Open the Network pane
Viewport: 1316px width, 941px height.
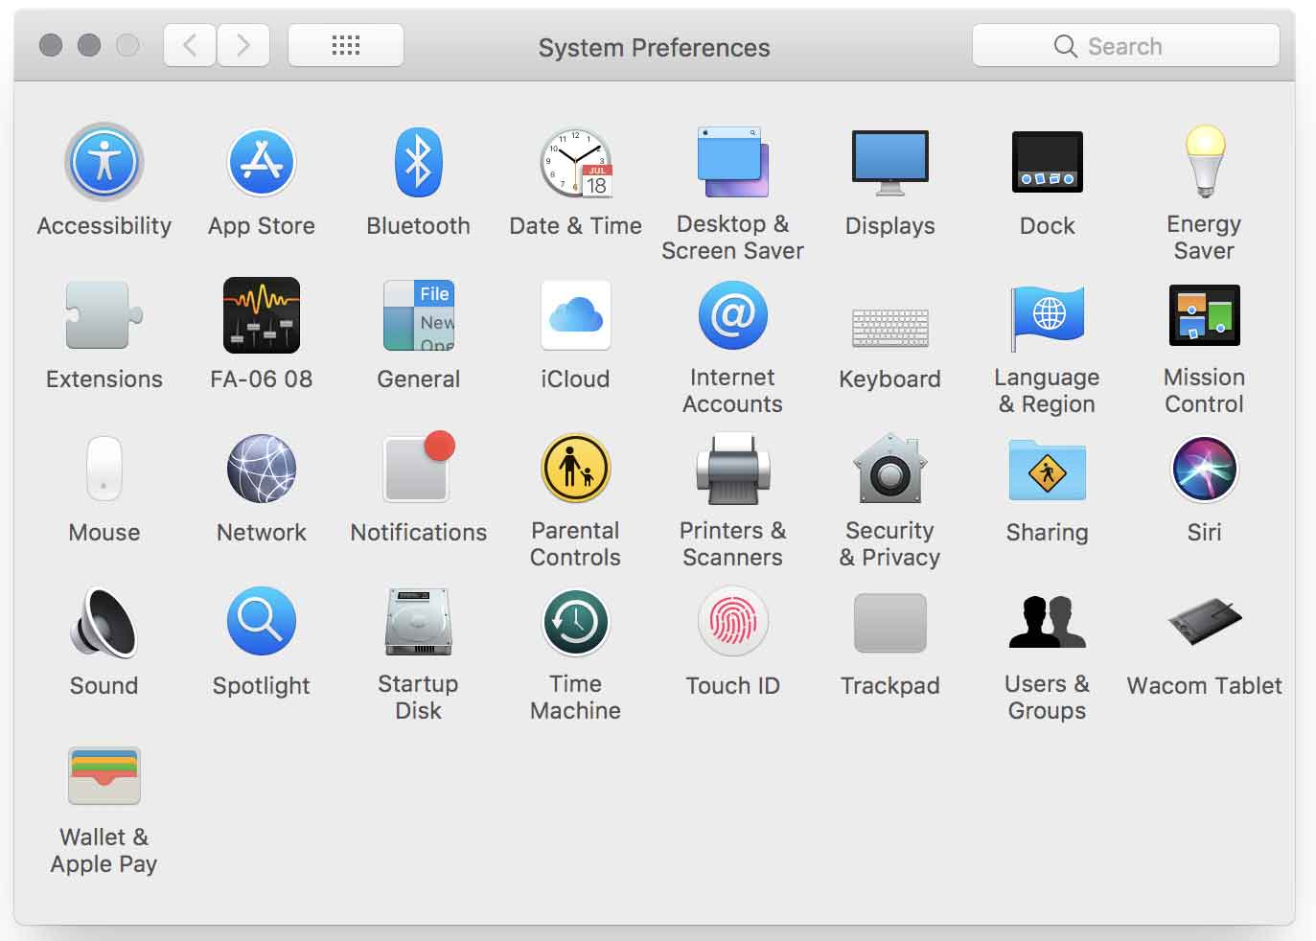pos(262,469)
